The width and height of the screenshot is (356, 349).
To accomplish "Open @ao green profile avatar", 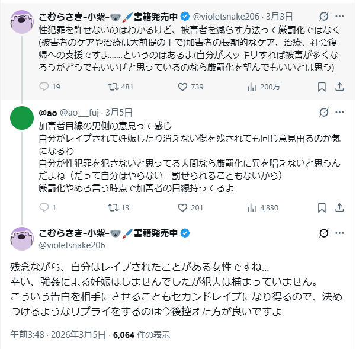I will (x=23, y=119).
